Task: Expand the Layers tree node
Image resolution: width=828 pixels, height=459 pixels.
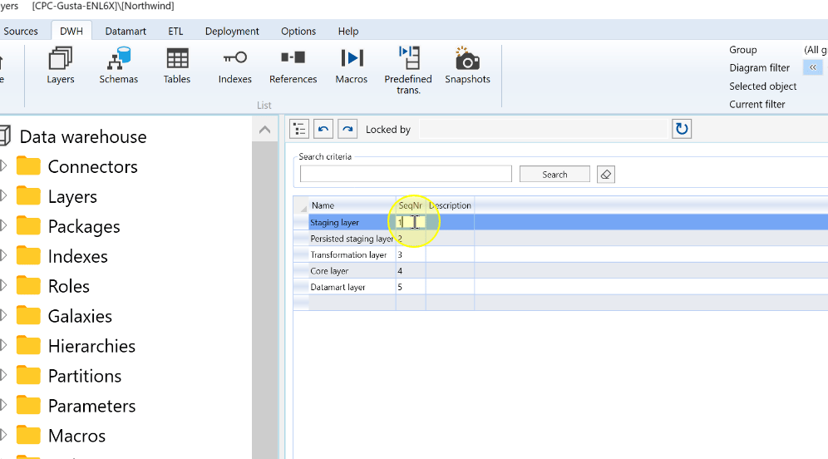Action: click(x=3, y=196)
